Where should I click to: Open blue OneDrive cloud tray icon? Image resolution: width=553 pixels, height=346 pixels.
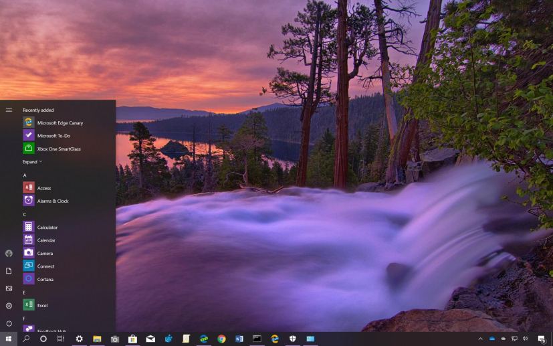pyautogui.click(x=492, y=339)
